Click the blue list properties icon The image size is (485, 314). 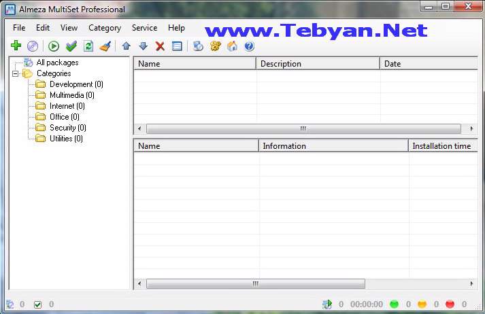point(177,46)
